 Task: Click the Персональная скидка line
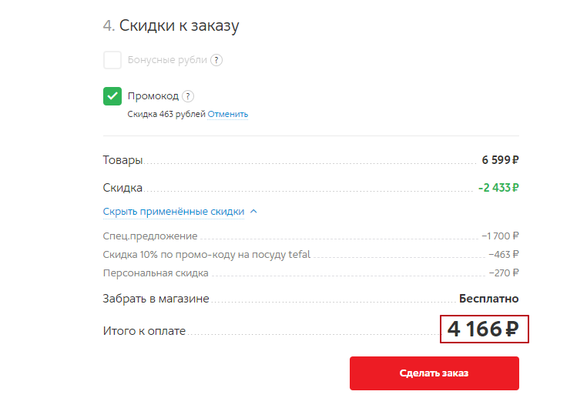click(310, 273)
